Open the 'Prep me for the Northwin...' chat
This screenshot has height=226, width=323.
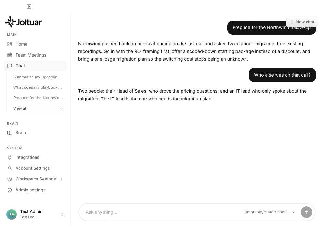[x=38, y=98]
